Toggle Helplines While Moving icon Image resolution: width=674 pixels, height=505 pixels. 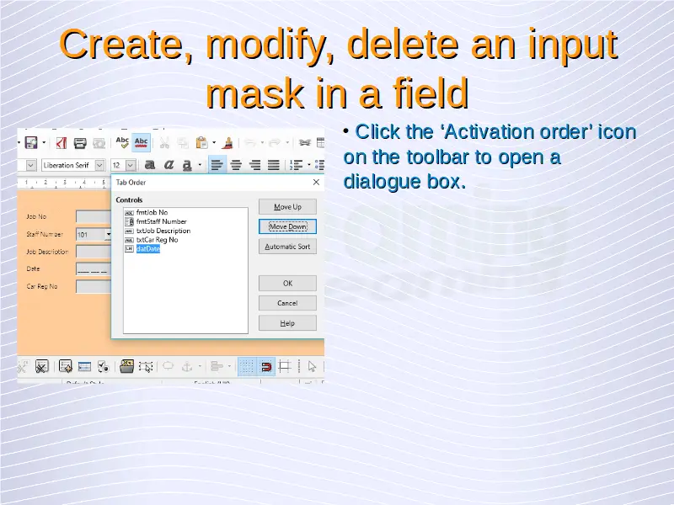pyautogui.click(x=285, y=367)
